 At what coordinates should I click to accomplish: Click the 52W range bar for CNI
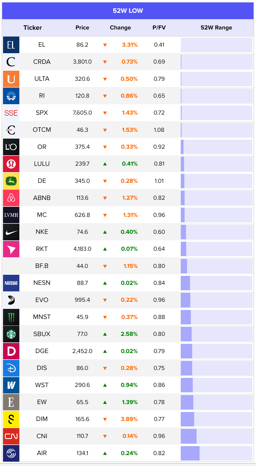[216, 436]
